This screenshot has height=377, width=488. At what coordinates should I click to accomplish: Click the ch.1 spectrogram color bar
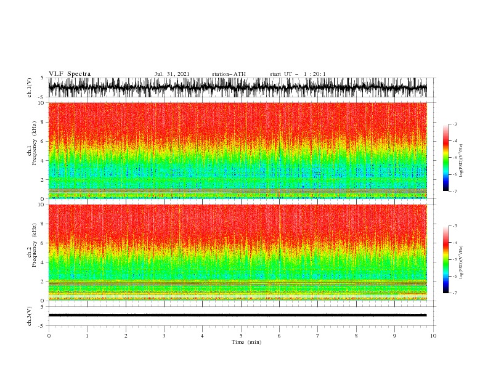click(x=445, y=157)
